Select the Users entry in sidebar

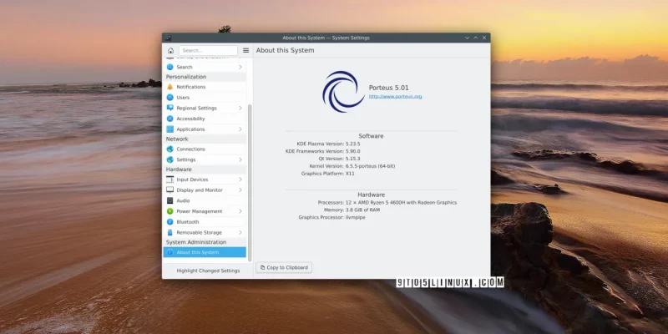(205, 97)
